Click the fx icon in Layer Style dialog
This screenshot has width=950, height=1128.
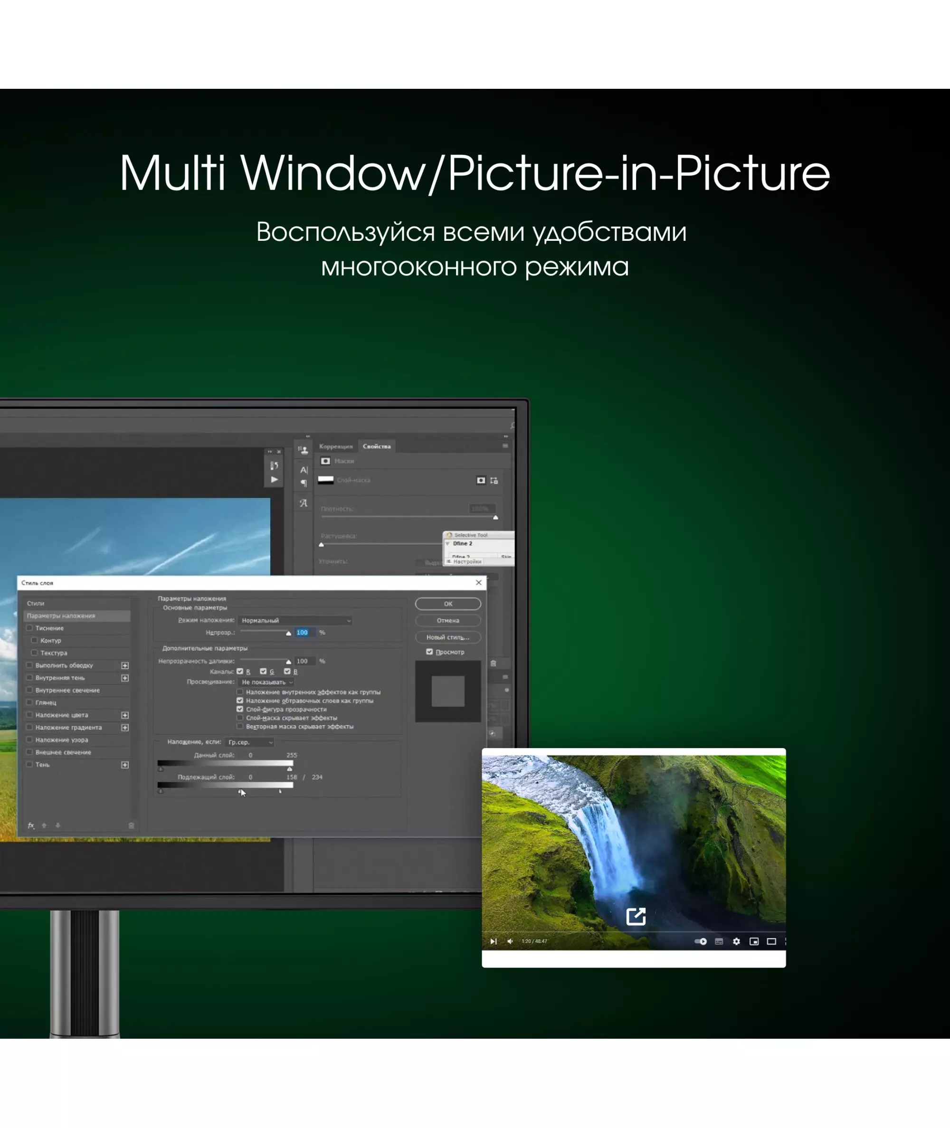point(31,825)
